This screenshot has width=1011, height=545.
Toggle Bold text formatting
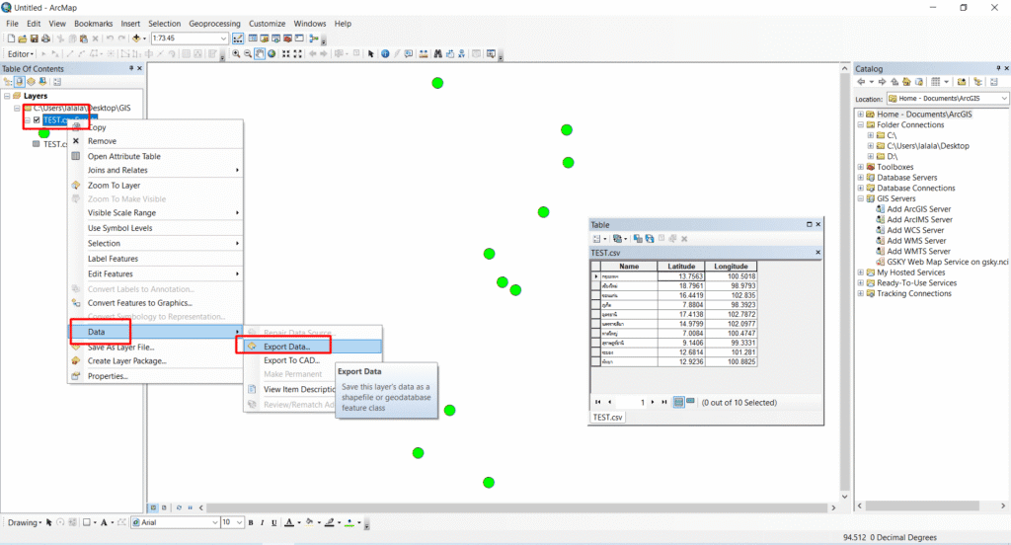pos(251,523)
